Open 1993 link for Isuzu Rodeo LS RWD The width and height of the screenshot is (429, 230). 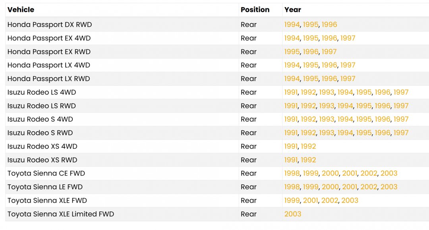tap(327, 106)
